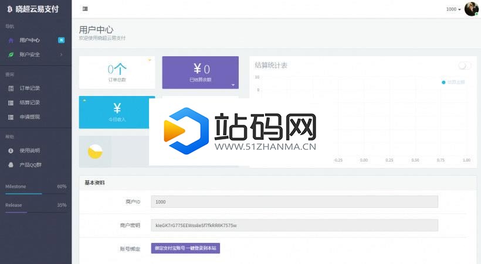This screenshot has height=264, width=481.
Task: Click the blue N badge on 用户中心
Action: point(62,40)
